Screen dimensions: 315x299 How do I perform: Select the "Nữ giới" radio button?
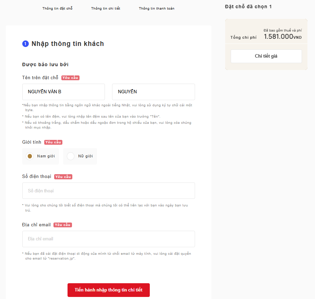pos(71,156)
